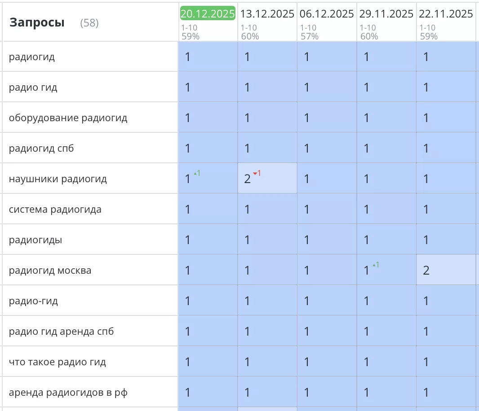Click the система радиогида query
The image size is (479, 411).
tap(55, 209)
